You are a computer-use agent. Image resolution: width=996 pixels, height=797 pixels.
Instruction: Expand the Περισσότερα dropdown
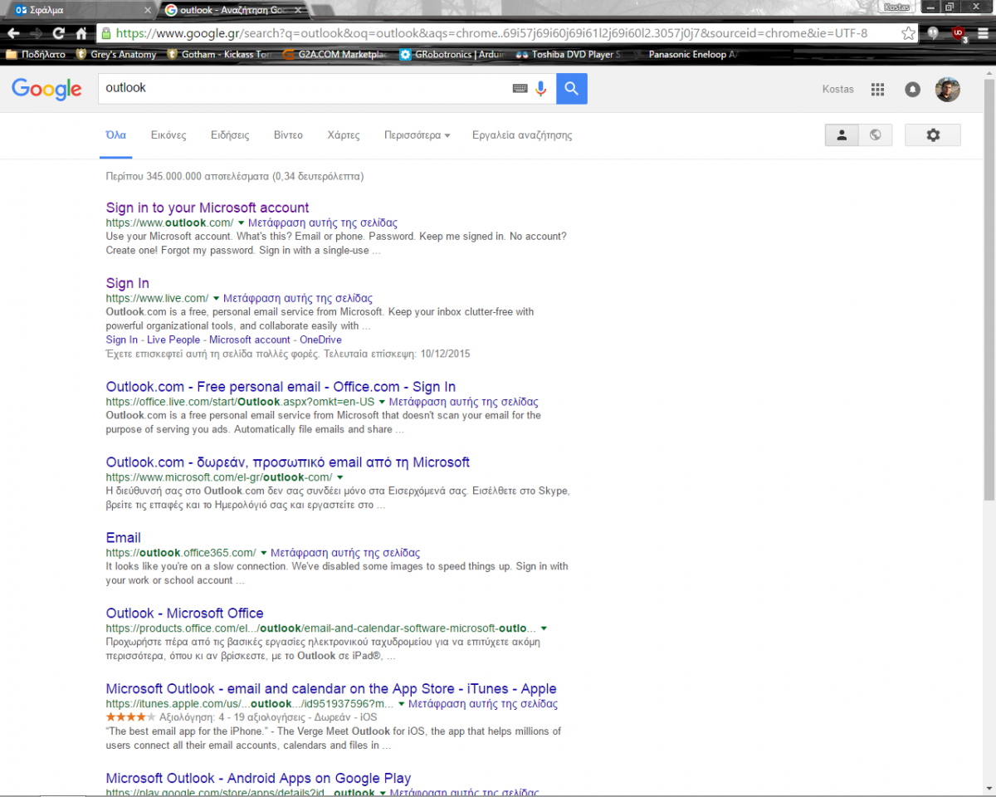coord(417,135)
